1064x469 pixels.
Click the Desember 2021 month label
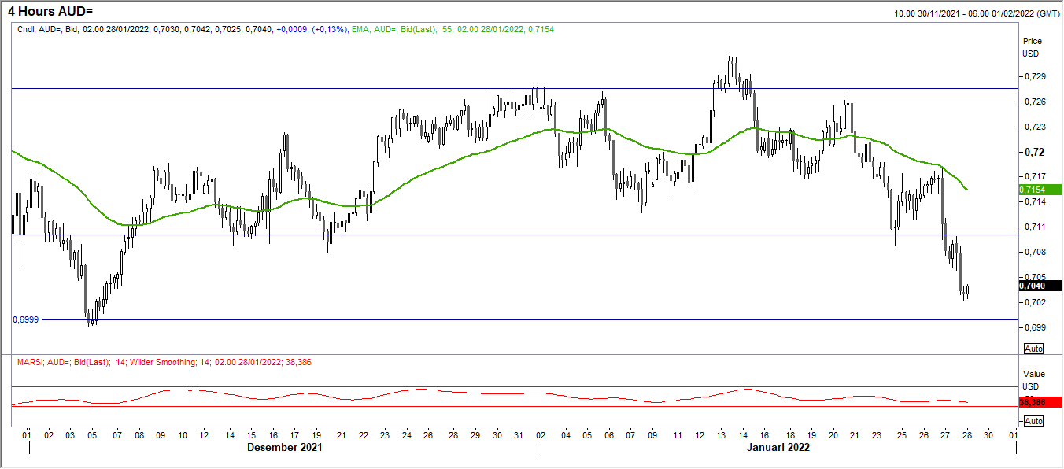[284, 448]
